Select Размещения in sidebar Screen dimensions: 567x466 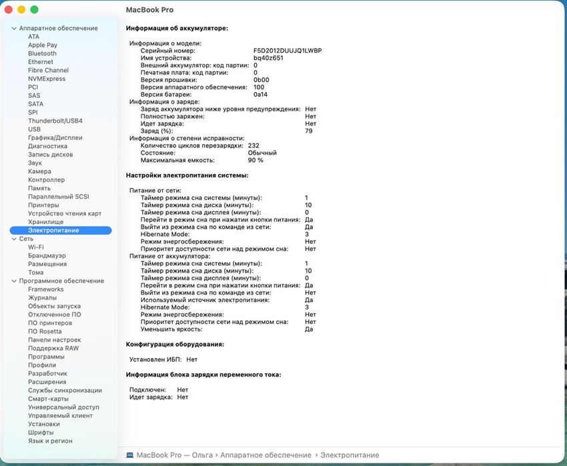click(x=47, y=264)
